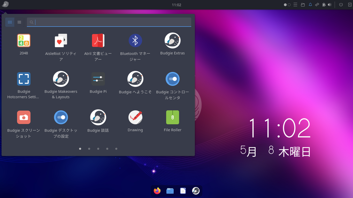
Task: Click the Budgie bird icon in the dock
Action: (196, 191)
